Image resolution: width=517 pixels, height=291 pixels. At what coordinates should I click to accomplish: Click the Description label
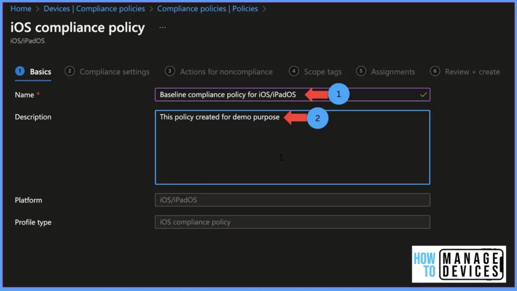(33, 117)
